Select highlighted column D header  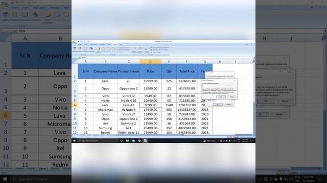tap(150, 62)
